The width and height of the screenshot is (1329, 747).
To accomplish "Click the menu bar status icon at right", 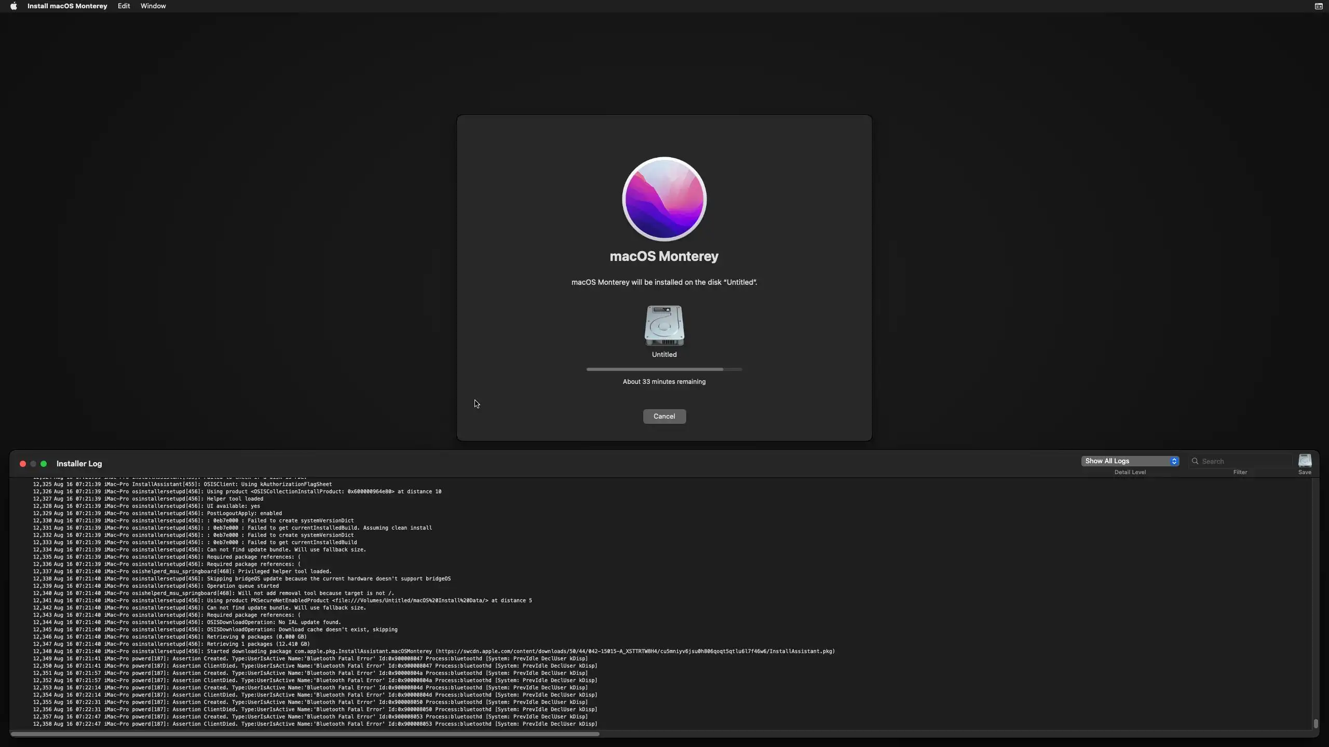I will pyautogui.click(x=1318, y=6).
